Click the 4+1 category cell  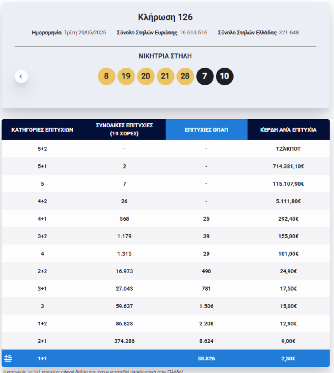[42, 219]
